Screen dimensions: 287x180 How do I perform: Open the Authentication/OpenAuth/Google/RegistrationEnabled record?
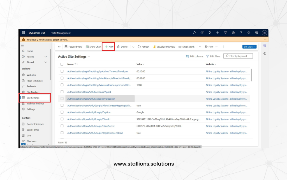pos(95,133)
